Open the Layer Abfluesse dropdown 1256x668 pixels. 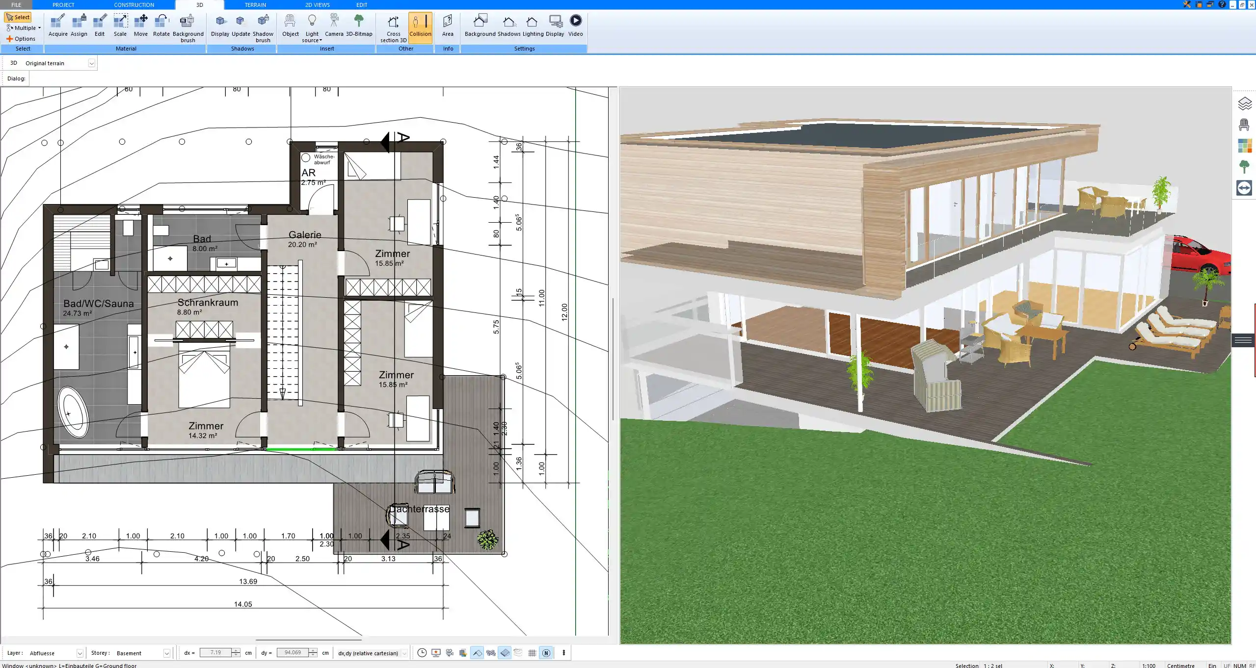80,653
